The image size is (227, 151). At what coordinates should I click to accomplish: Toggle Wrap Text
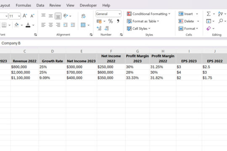click(x=83, y=16)
